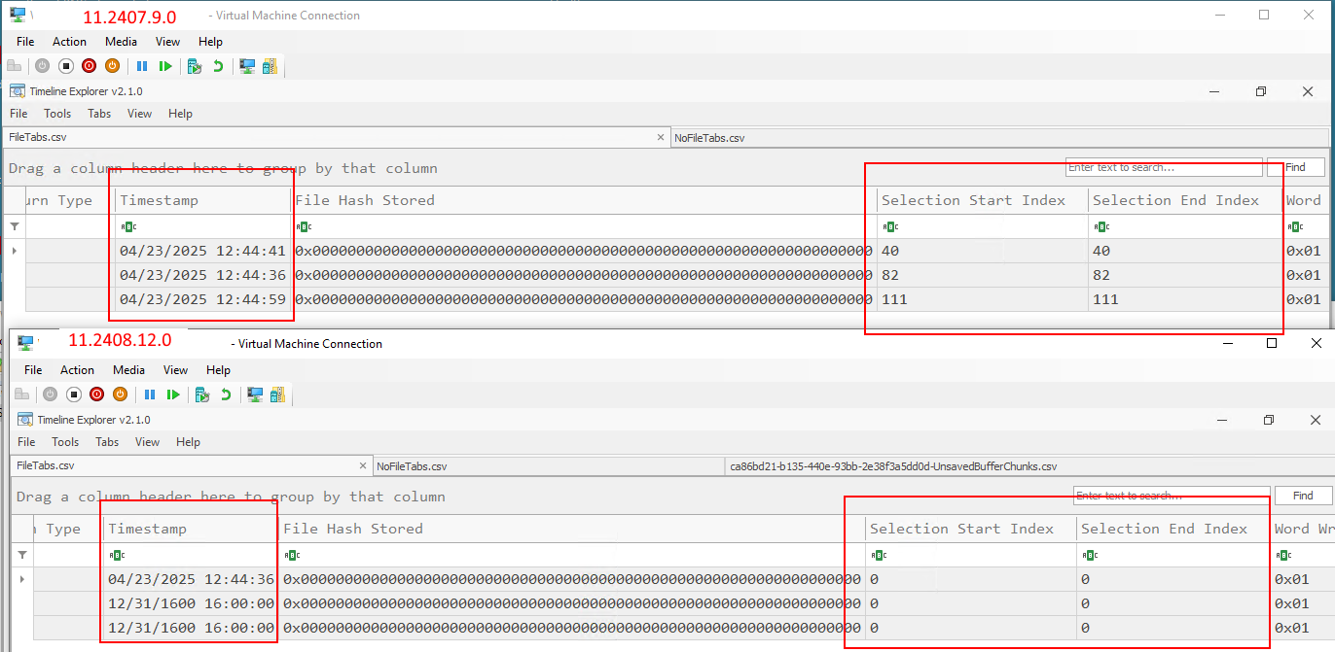Open Tabs menu in Timeline Explorer of 11.2408.12.0

click(x=107, y=442)
